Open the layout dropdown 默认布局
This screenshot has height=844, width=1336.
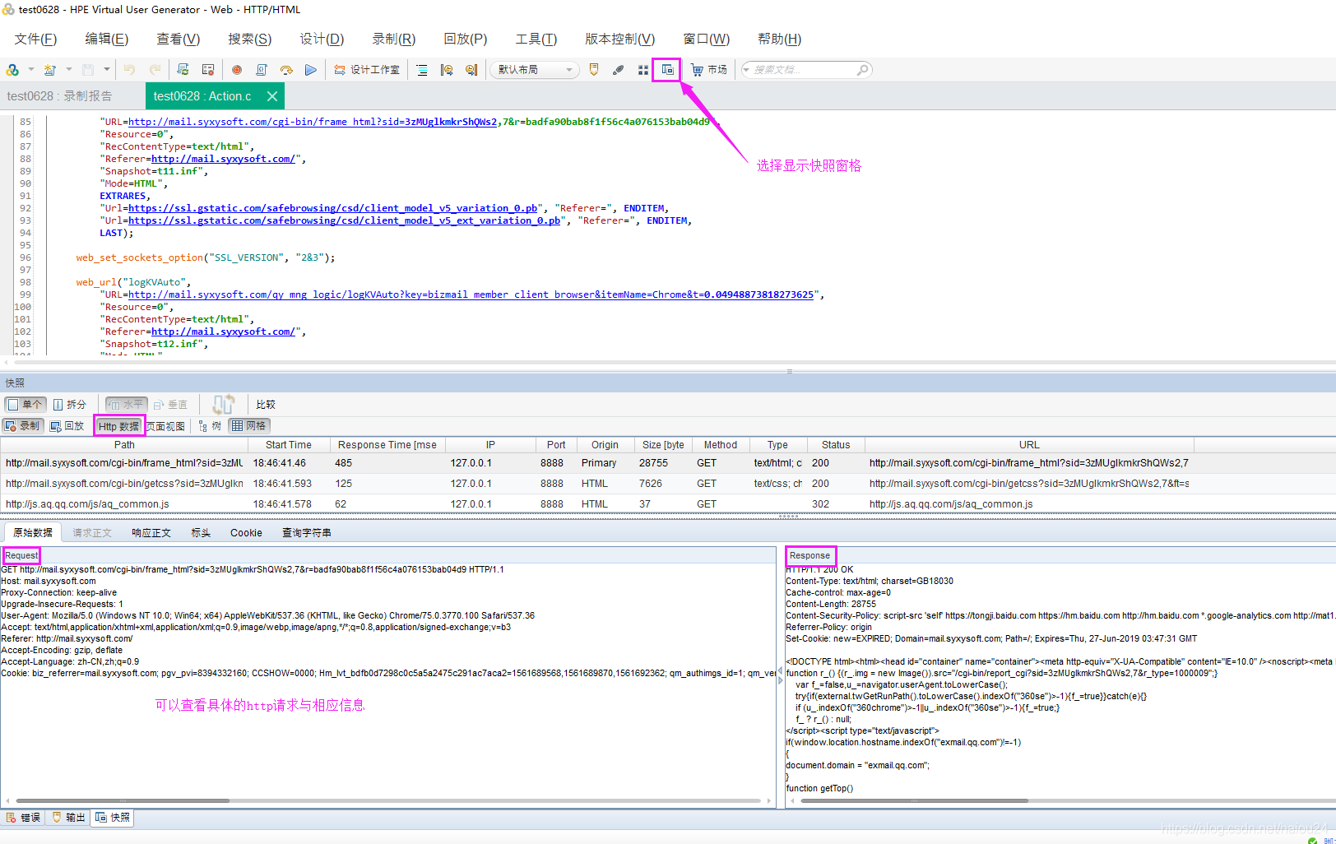[535, 70]
